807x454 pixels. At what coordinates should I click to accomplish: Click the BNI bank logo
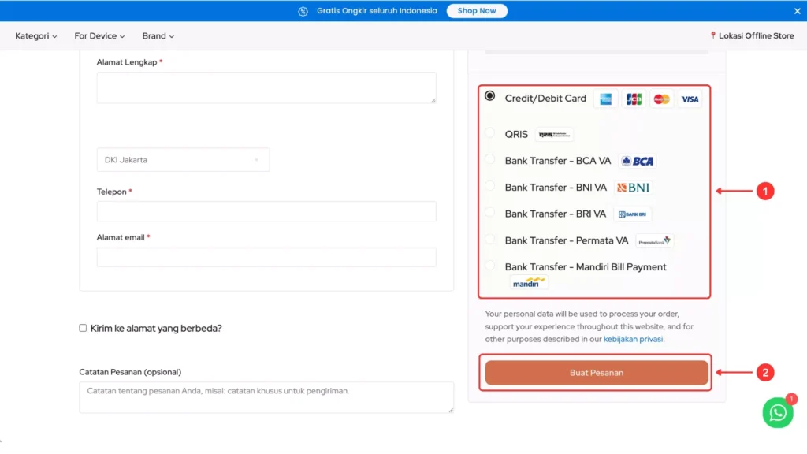[633, 188]
